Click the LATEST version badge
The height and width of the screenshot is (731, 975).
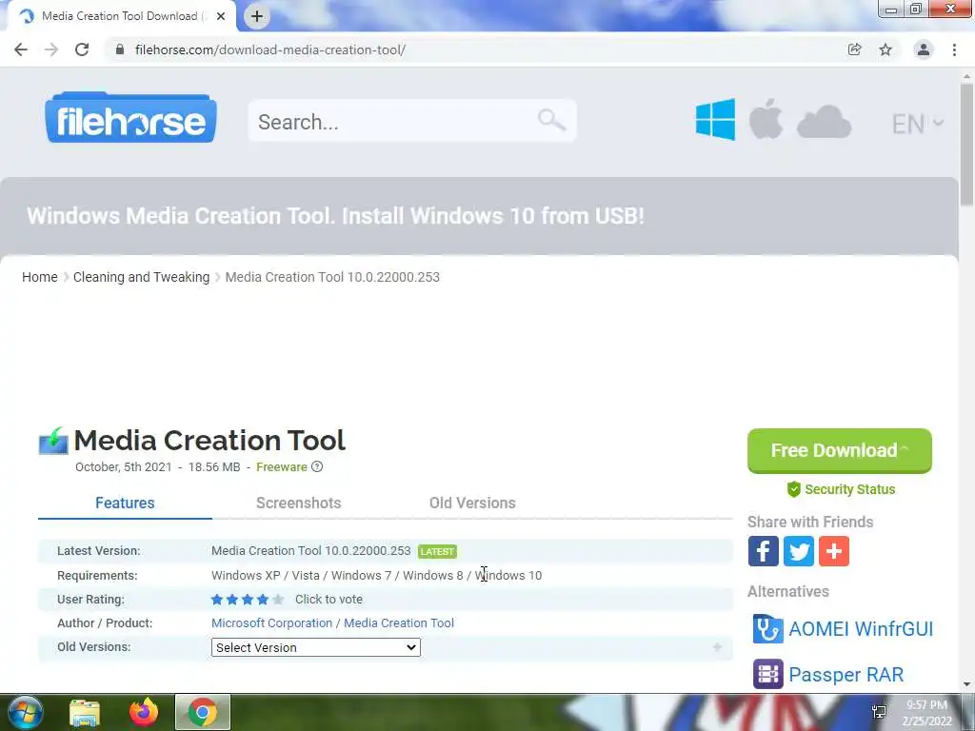pos(438,551)
